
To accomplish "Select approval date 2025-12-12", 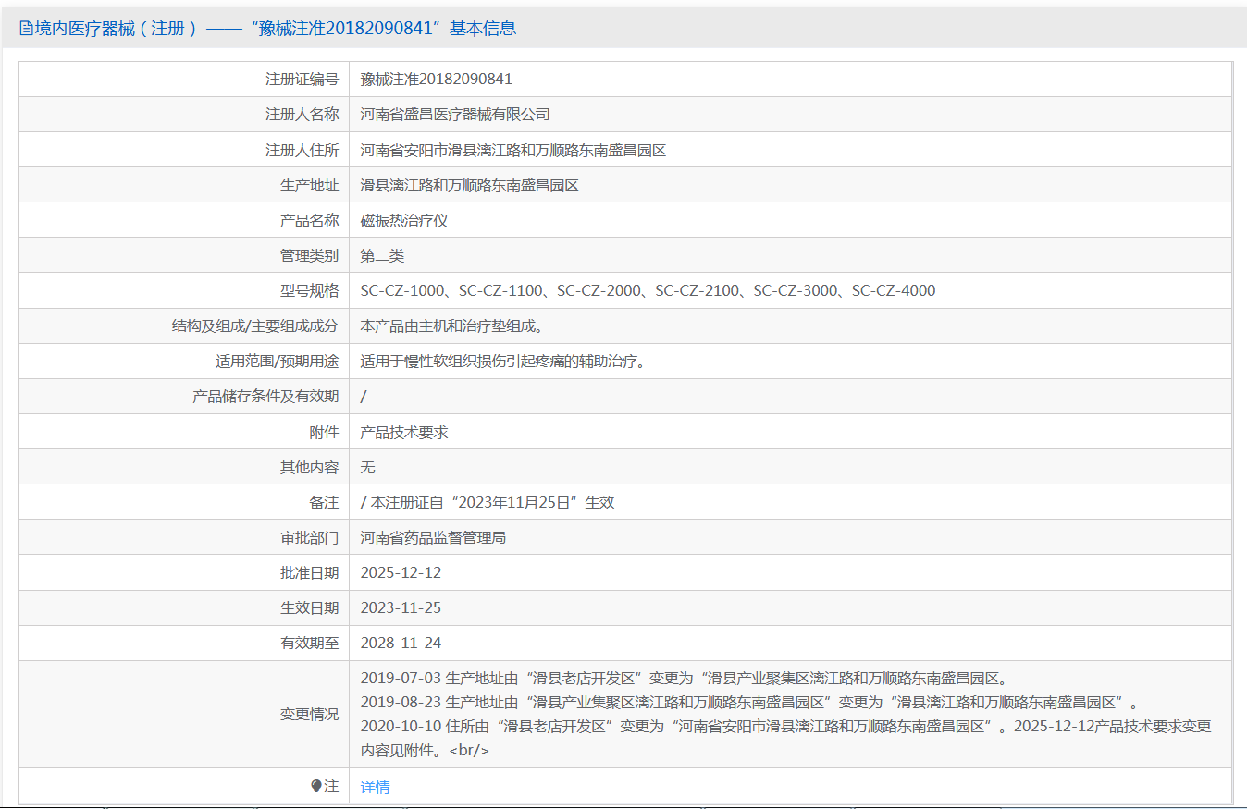I will click(401, 572).
